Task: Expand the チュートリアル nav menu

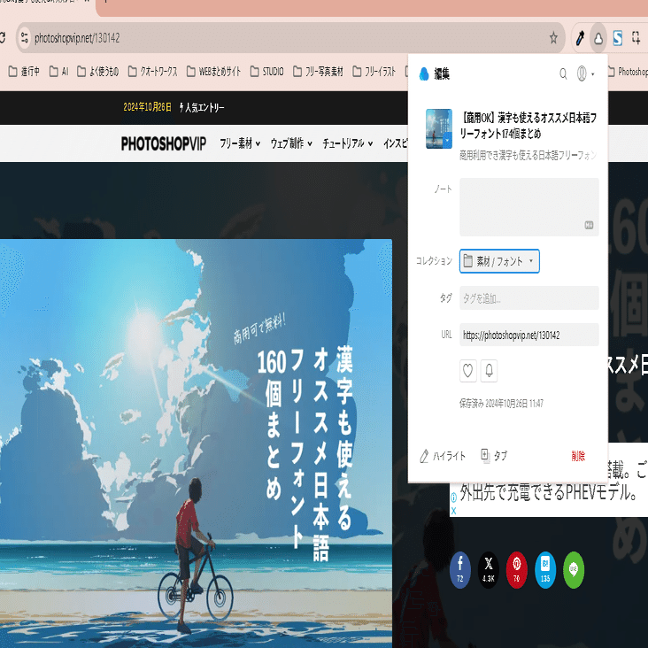Action: tap(348, 143)
